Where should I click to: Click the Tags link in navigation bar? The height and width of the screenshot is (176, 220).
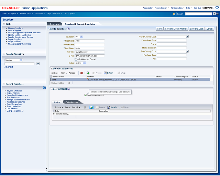coord(49,13)
